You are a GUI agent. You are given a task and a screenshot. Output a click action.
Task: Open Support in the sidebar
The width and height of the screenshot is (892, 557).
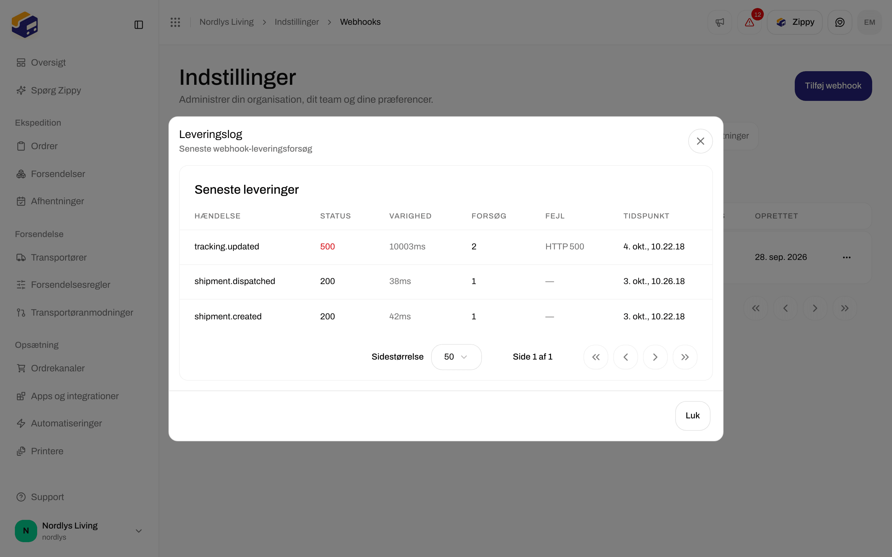tap(79, 497)
